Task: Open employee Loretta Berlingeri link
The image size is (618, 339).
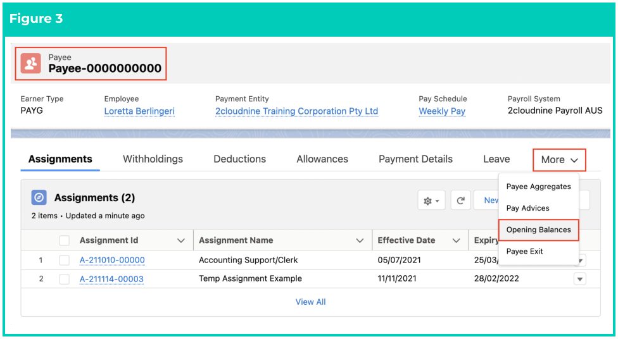Action: [x=139, y=111]
